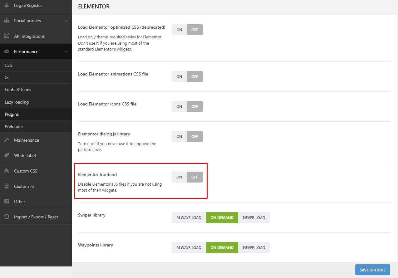The image size is (398, 278).
Task: Click the SAVE OPTIONS button
Action: coord(373,270)
